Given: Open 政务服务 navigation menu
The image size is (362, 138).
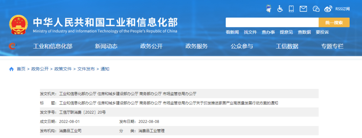Looking at the screenshot, I should [x=197, y=46].
